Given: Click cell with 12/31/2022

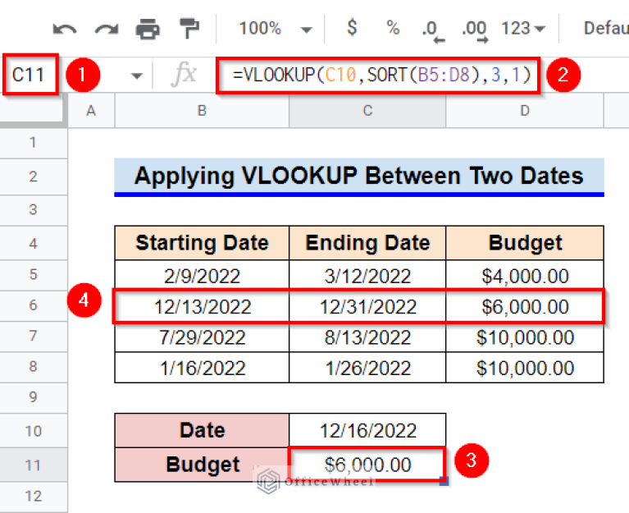Looking at the screenshot, I should 367,307.
